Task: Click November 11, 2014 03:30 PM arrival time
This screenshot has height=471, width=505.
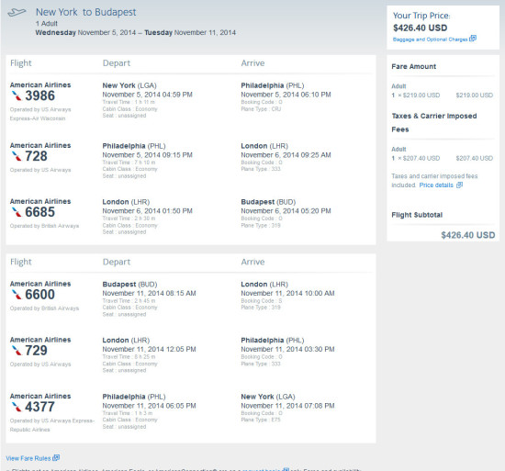Action: [287, 349]
